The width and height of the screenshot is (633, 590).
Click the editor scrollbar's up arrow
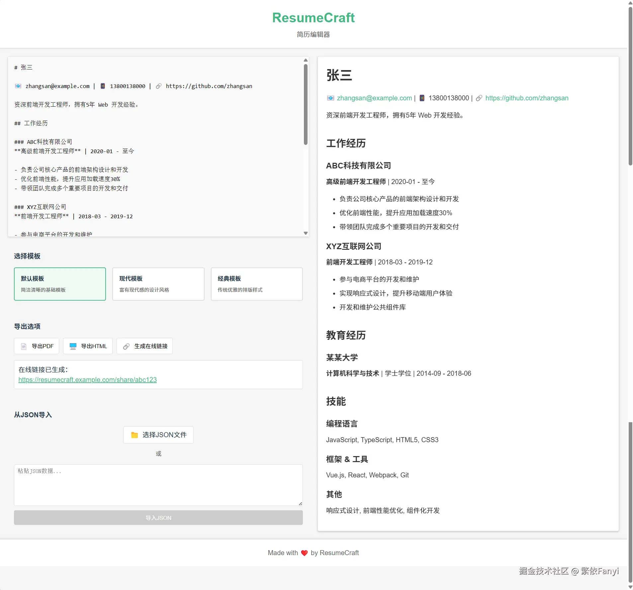coord(306,60)
